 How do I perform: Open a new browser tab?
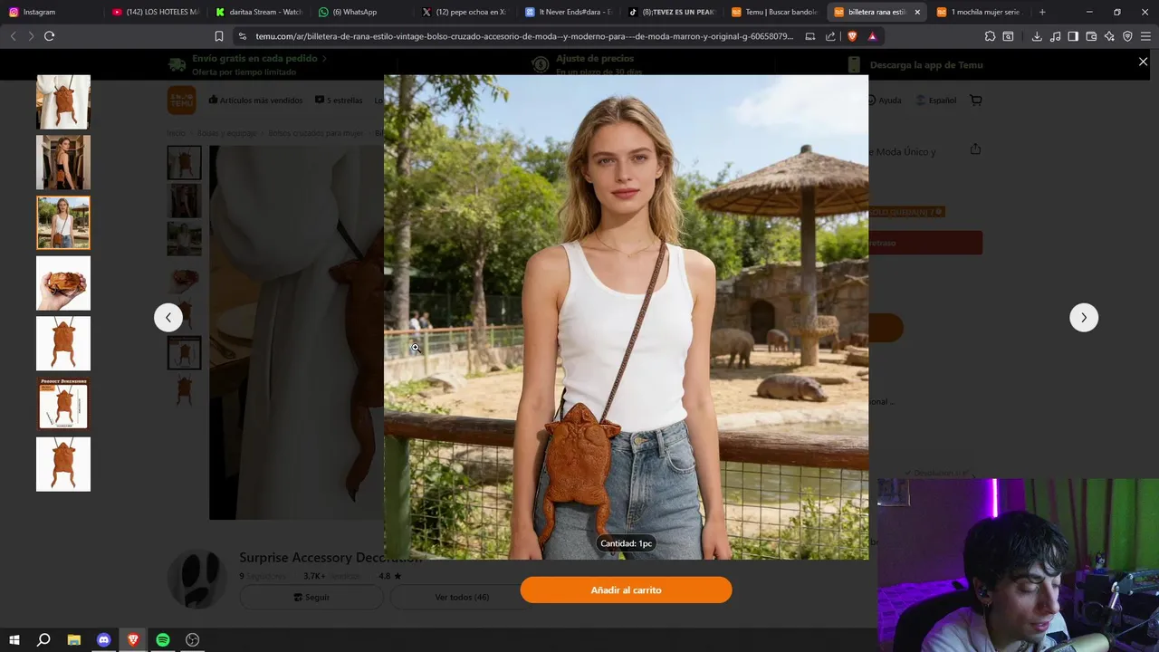click(1042, 12)
